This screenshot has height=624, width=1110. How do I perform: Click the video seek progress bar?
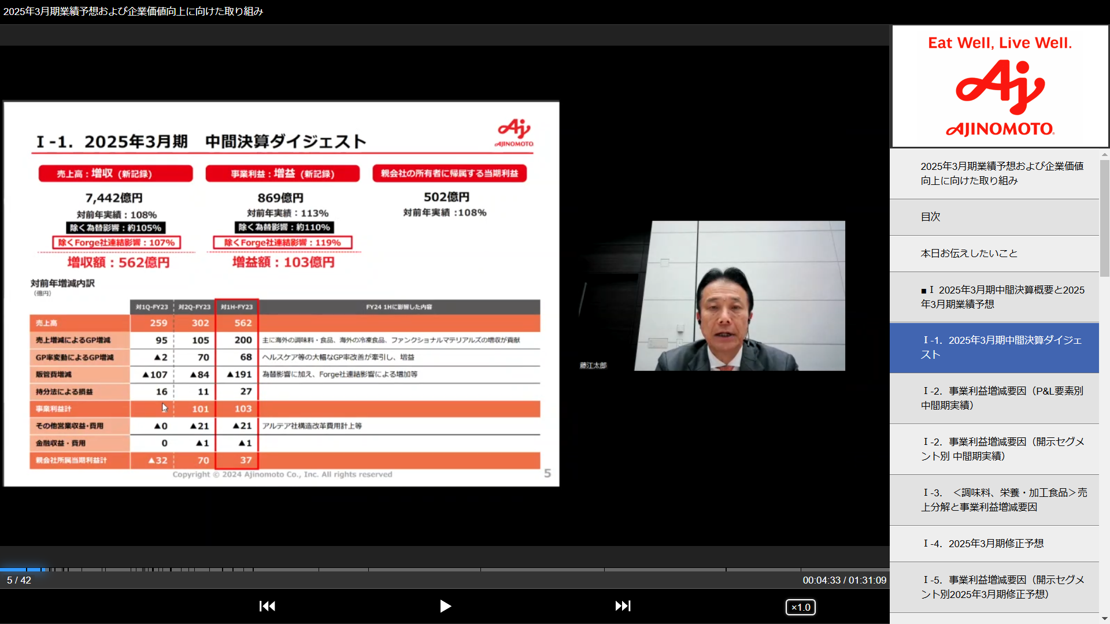point(444,570)
